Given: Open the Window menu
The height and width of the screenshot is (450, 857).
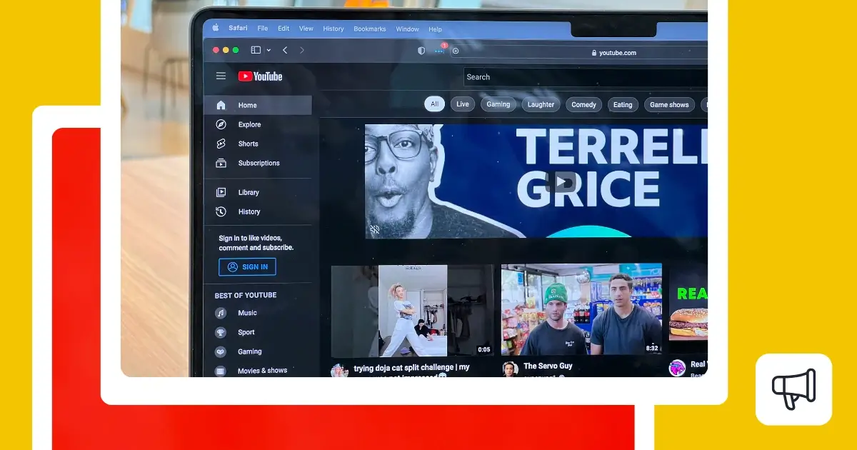Looking at the screenshot, I should 407,29.
